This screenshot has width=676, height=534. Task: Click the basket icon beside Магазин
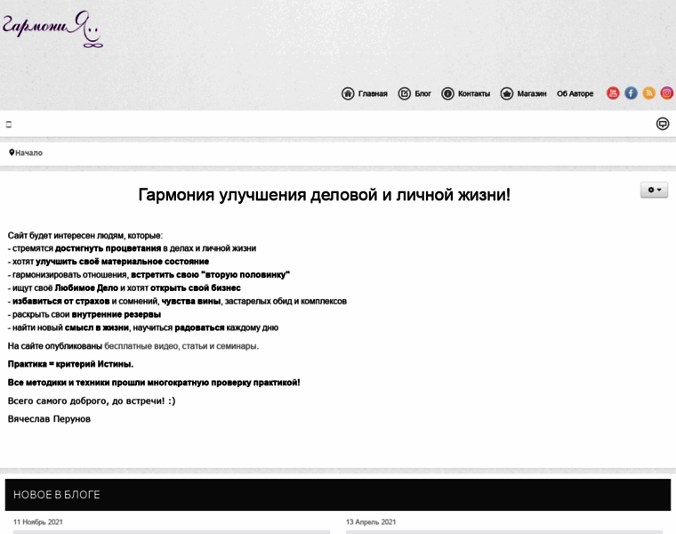(507, 93)
